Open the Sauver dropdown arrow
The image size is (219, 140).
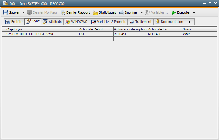[x=23, y=13]
